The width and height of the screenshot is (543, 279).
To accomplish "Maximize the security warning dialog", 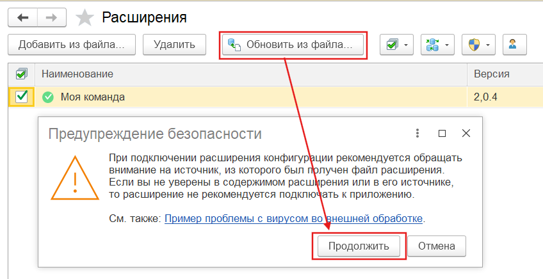I will click(442, 134).
